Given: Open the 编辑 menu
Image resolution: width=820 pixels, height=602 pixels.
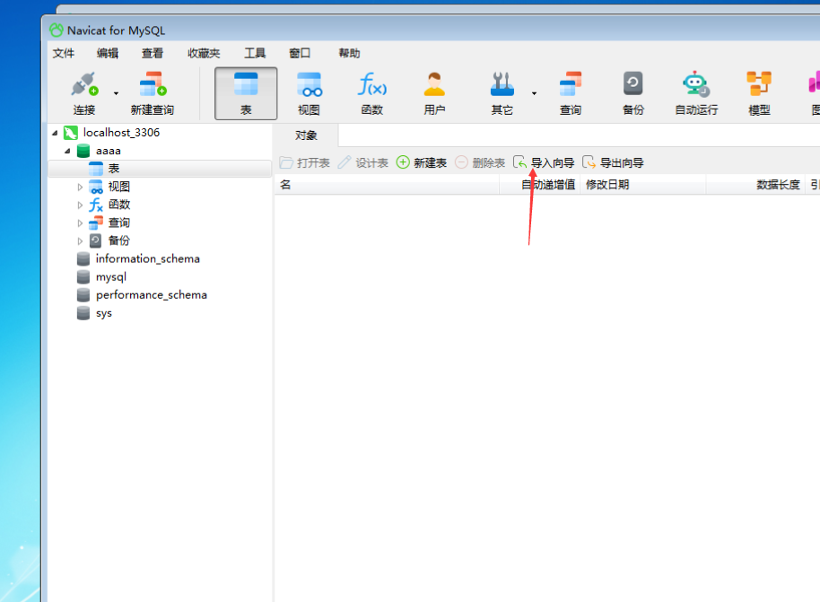Looking at the screenshot, I should coord(108,53).
